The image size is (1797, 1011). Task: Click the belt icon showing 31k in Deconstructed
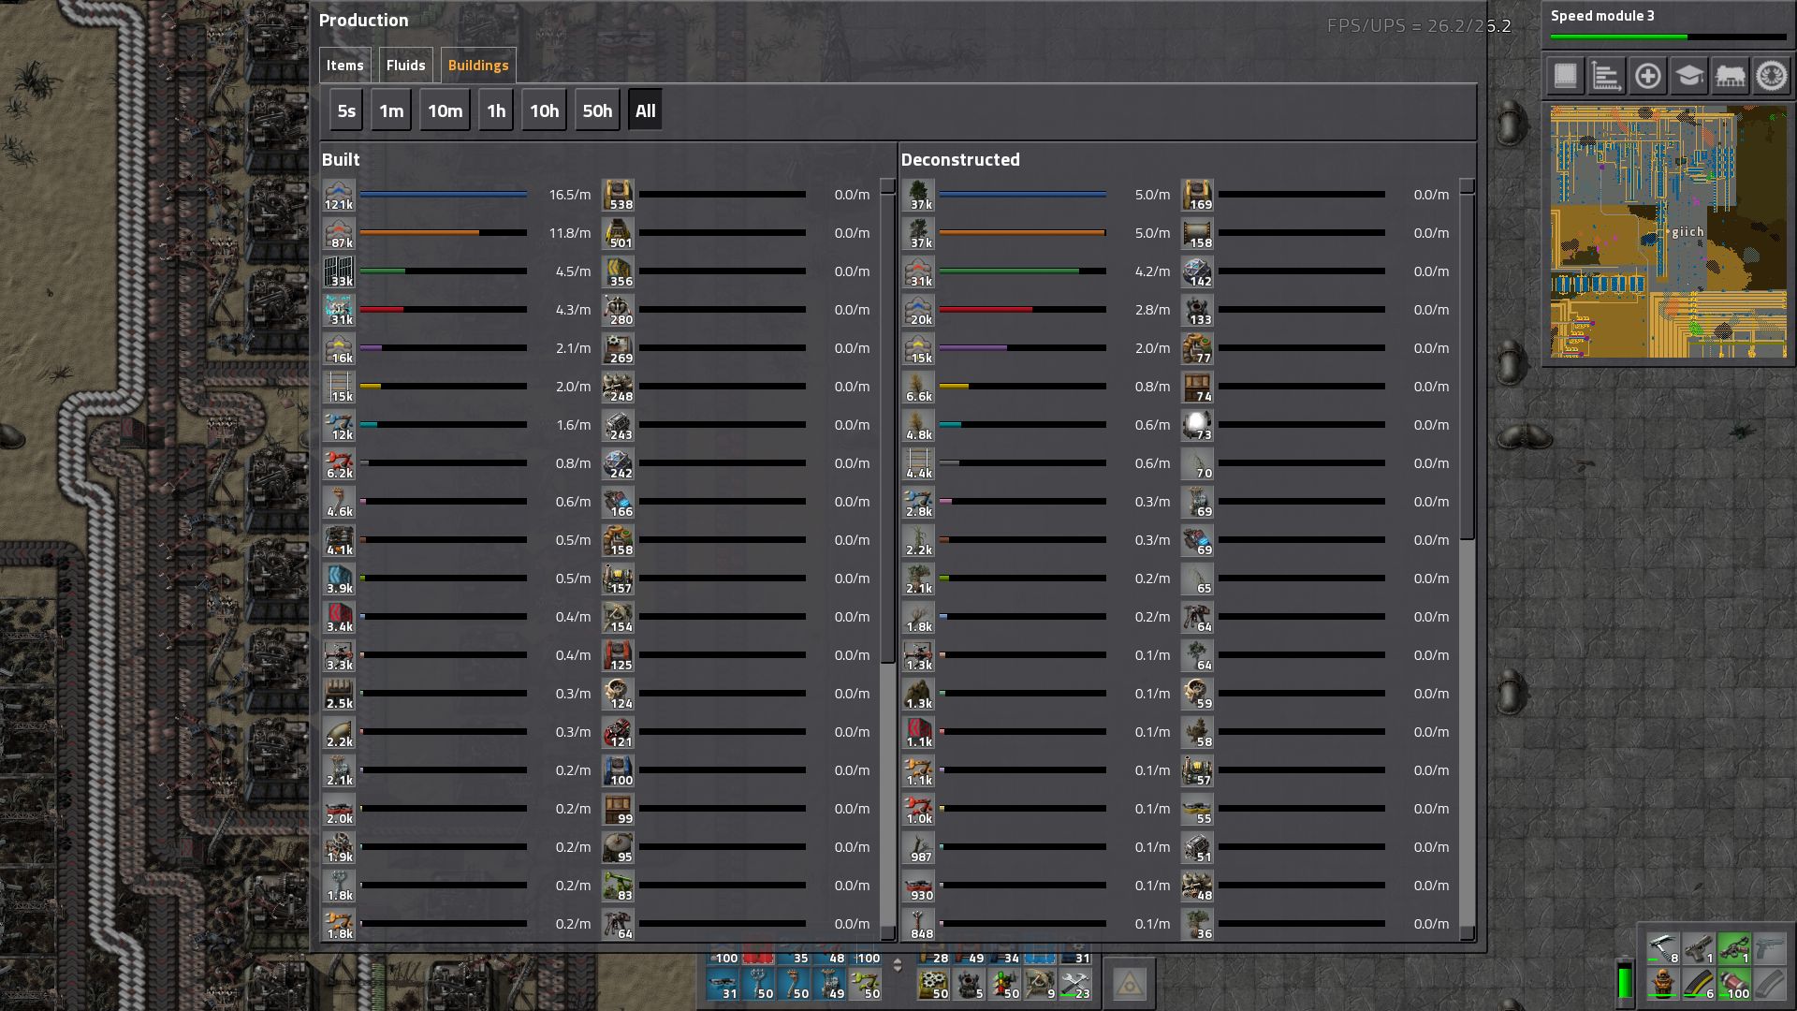click(x=918, y=271)
